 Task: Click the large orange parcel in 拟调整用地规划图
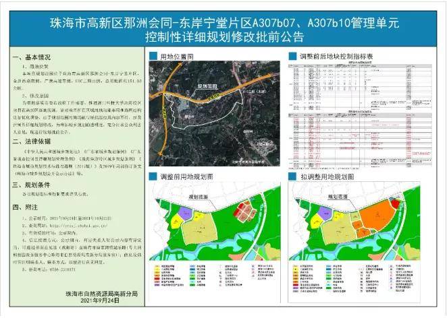click(x=377, y=215)
